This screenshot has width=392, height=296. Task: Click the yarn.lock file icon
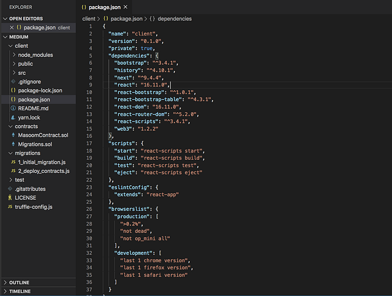point(13,117)
